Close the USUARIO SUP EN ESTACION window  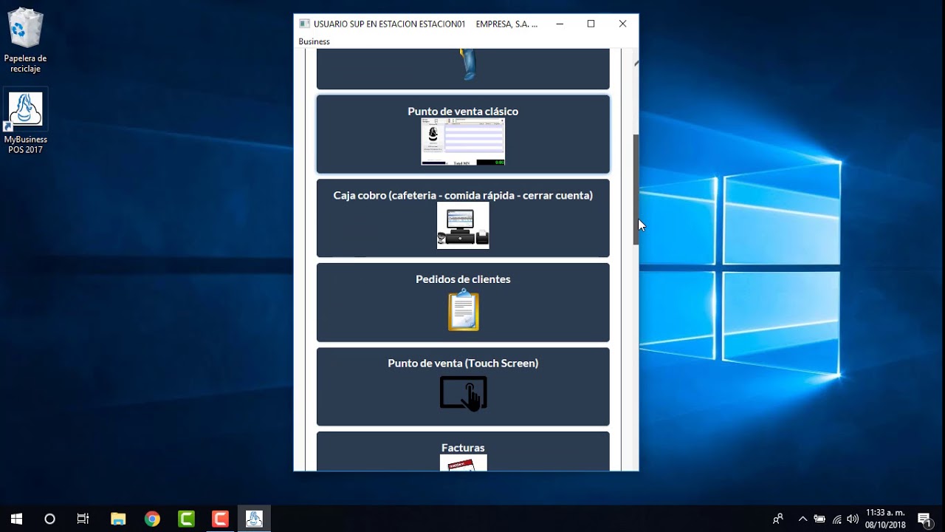pos(622,24)
